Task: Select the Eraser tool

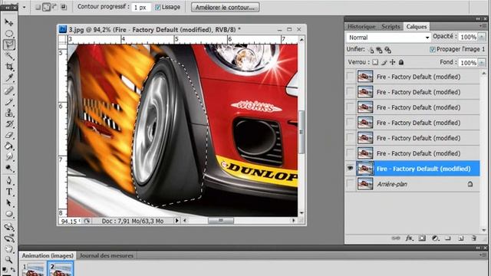Action: pos(8,135)
